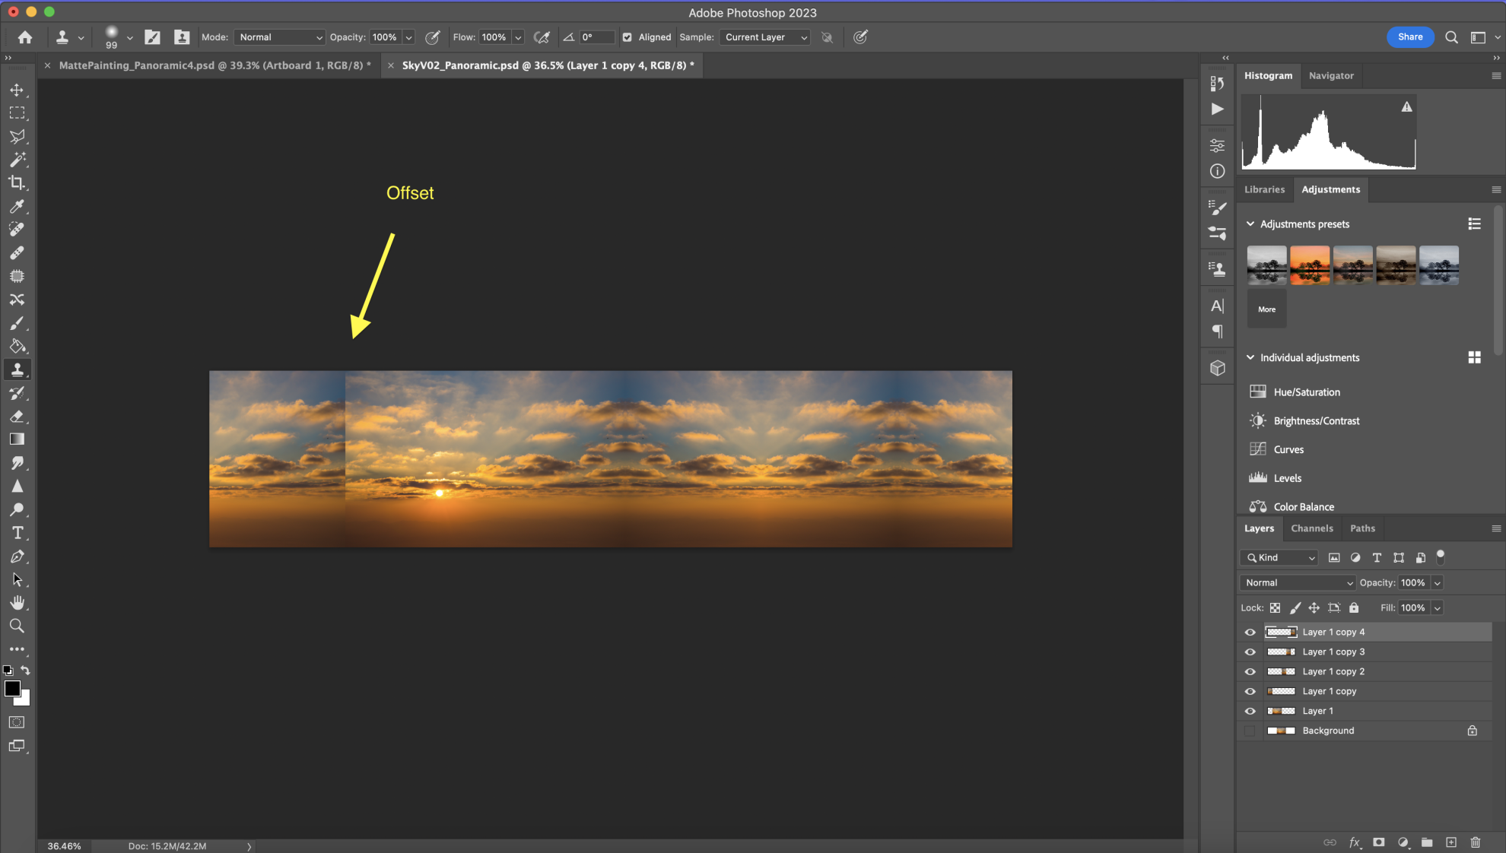Open the Navigator panel tab

click(1331, 75)
